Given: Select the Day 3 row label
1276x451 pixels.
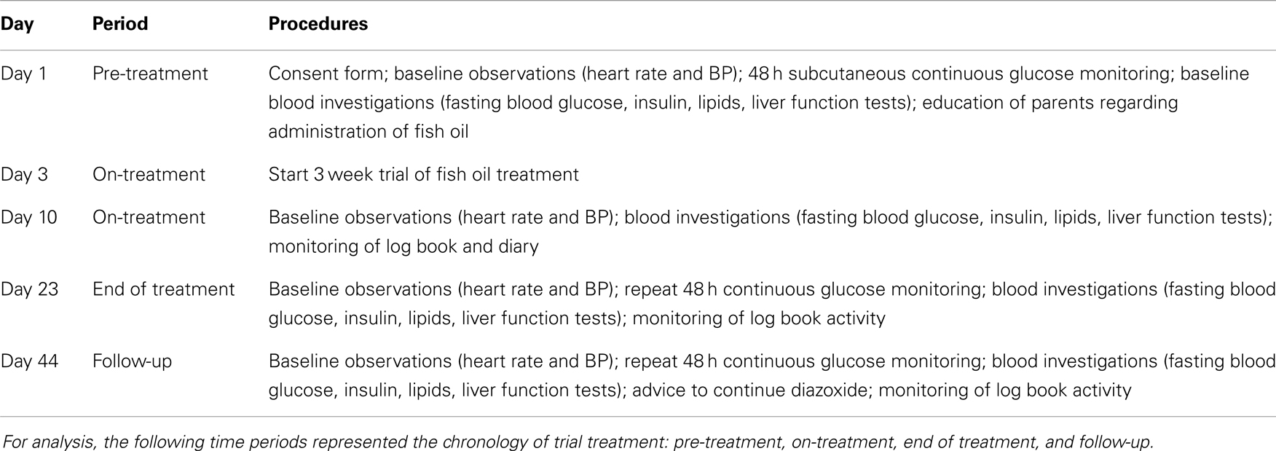Looking at the screenshot, I should (x=24, y=175).
